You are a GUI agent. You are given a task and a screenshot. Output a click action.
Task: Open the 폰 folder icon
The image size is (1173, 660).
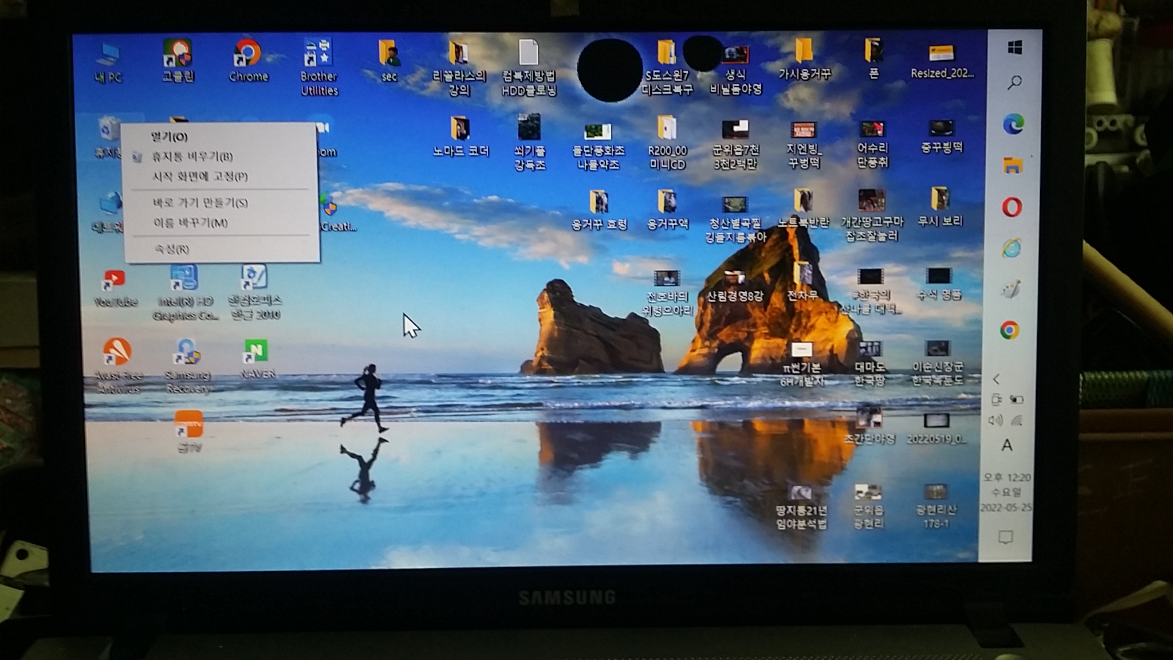tap(873, 60)
